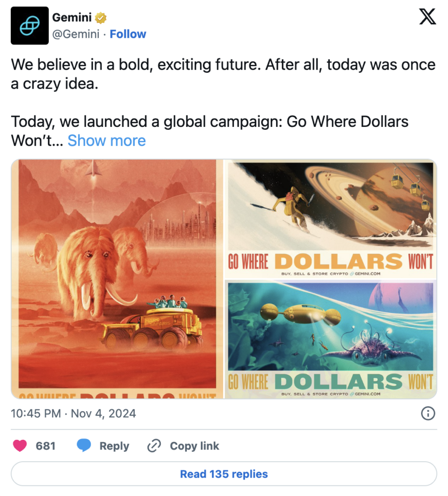The image size is (448, 496).
Task: Click the 681 likes count
Action: pos(46,446)
